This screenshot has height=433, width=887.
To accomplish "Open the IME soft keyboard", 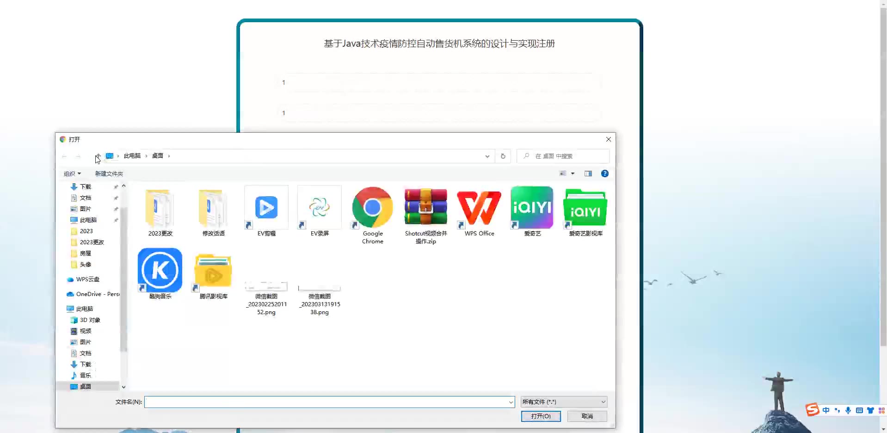I will click(x=859, y=410).
